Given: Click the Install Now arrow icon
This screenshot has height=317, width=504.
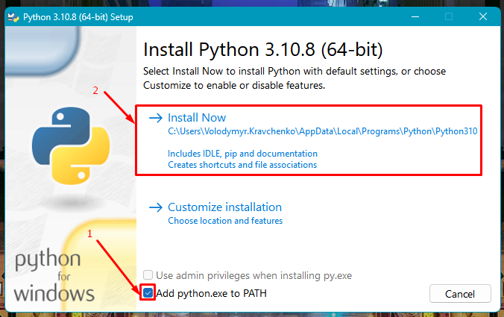Looking at the screenshot, I should point(156,118).
